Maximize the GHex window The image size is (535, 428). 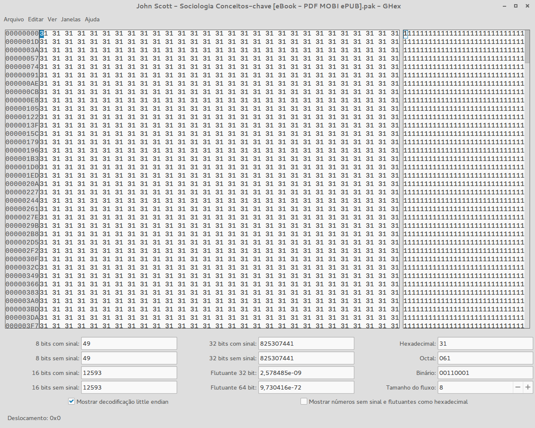coord(515,6)
